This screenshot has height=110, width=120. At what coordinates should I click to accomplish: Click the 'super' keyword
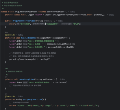tap(12, 24)
